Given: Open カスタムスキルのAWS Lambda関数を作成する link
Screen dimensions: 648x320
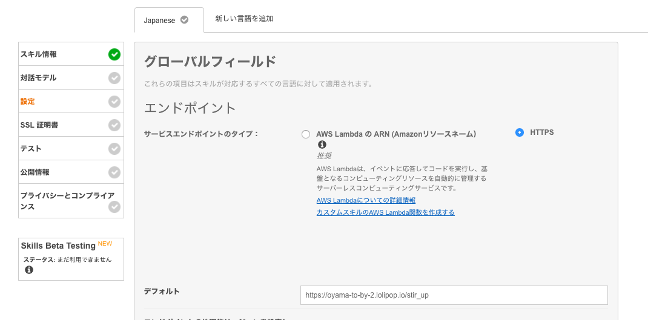Looking at the screenshot, I should pyautogui.click(x=386, y=212).
